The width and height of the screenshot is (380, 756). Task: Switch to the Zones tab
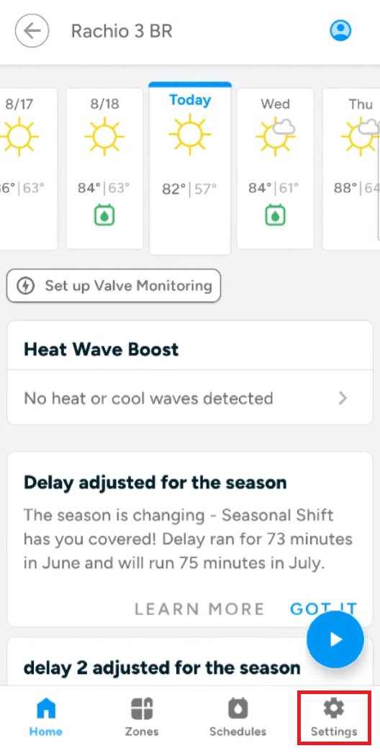142,718
